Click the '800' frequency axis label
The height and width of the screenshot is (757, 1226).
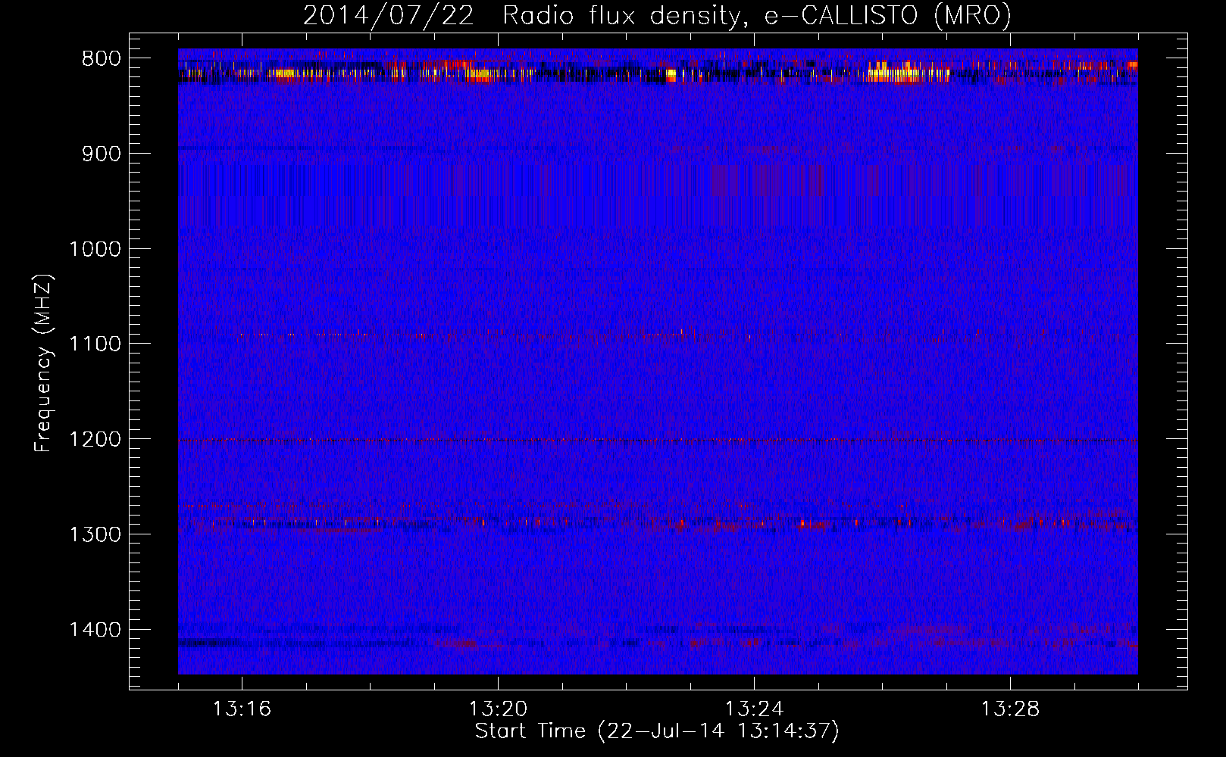coord(102,58)
